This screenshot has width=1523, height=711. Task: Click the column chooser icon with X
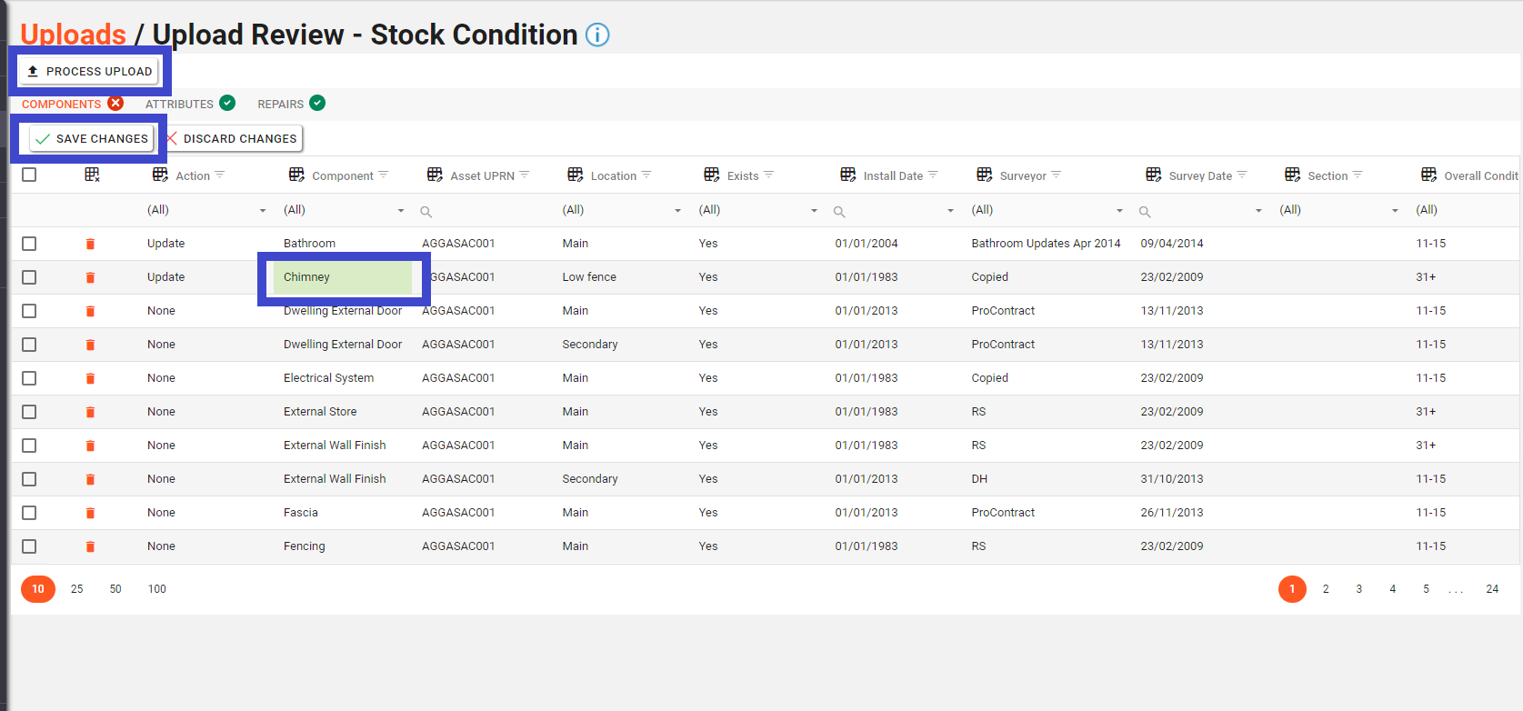[92, 175]
